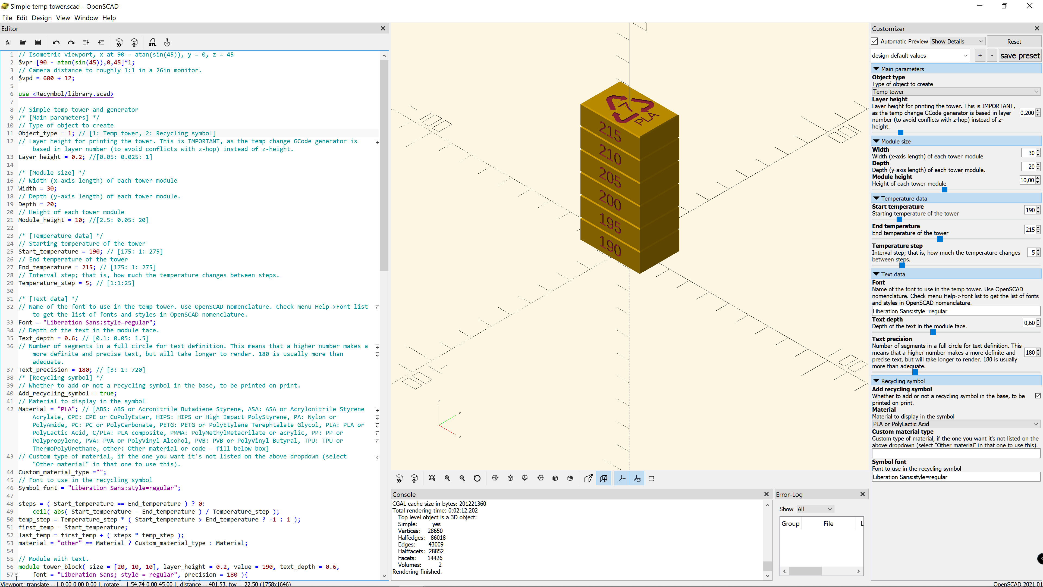This screenshot has width=1043, height=587.
Task: Export the model as STL
Action: pyautogui.click(x=152, y=42)
